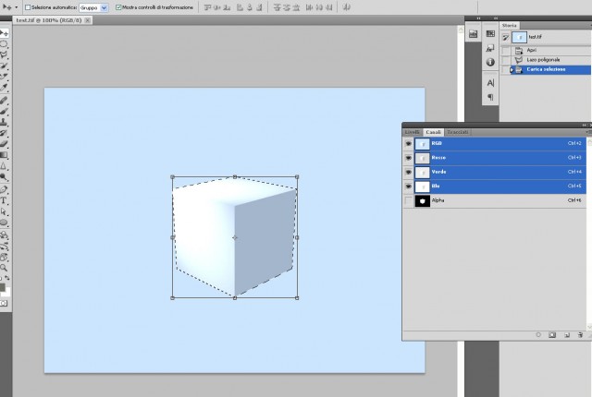Select the Ellipse shape tool
This screenshot has height=397, width=592.
4,223
